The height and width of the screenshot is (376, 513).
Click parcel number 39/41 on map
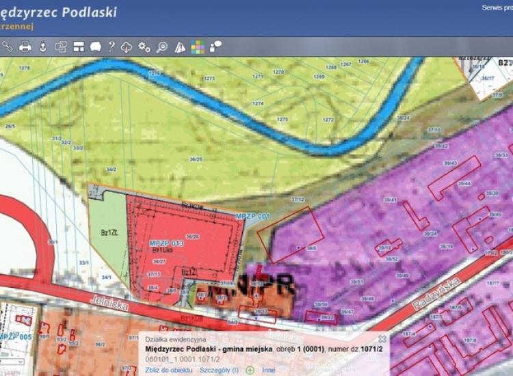[x=390, y=200]
